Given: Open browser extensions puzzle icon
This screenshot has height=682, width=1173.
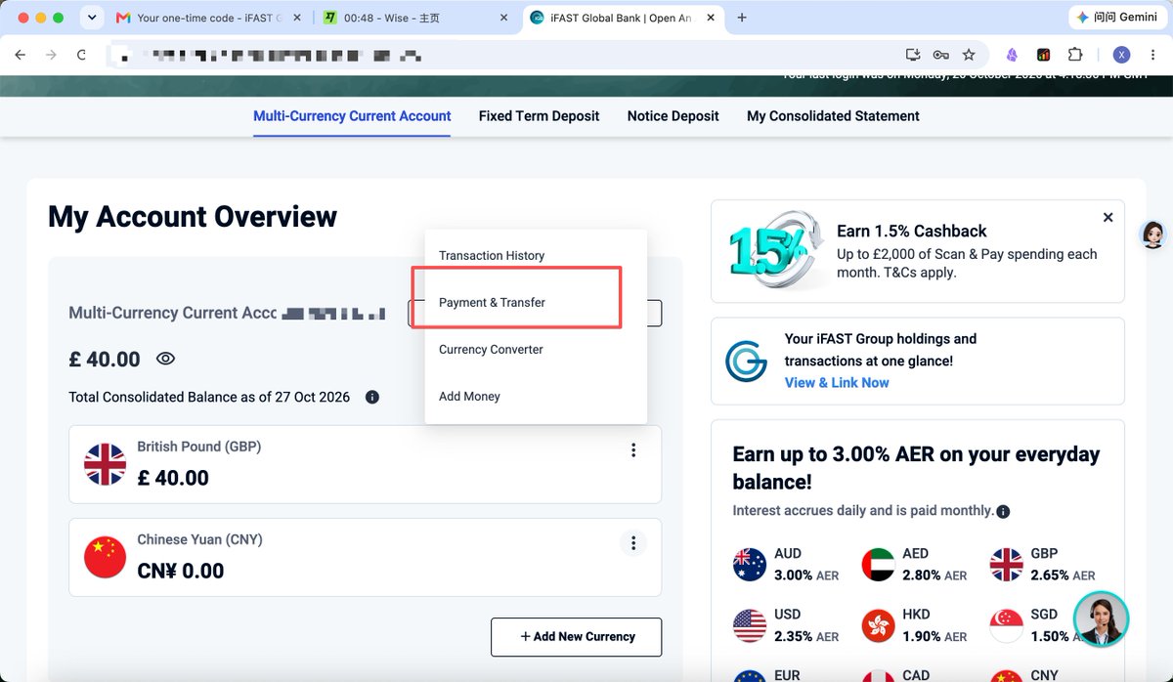Looking at the screenshot, I should pos(1075,55).
